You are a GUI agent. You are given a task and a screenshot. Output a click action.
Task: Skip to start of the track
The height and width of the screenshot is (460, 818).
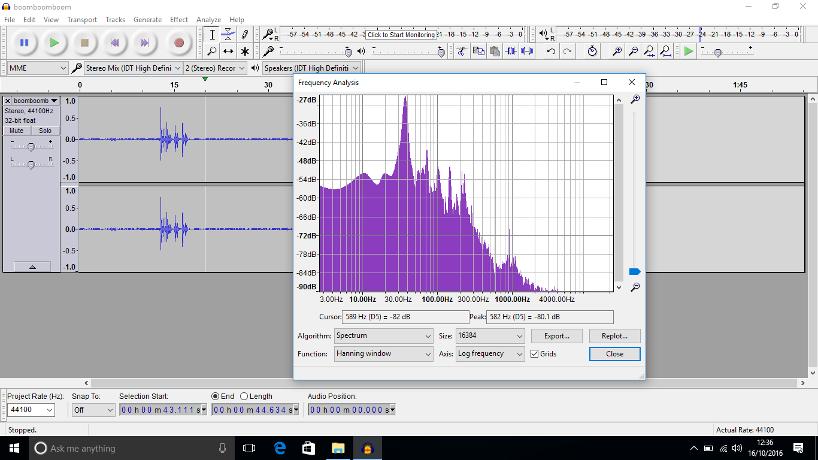point(114,43)
